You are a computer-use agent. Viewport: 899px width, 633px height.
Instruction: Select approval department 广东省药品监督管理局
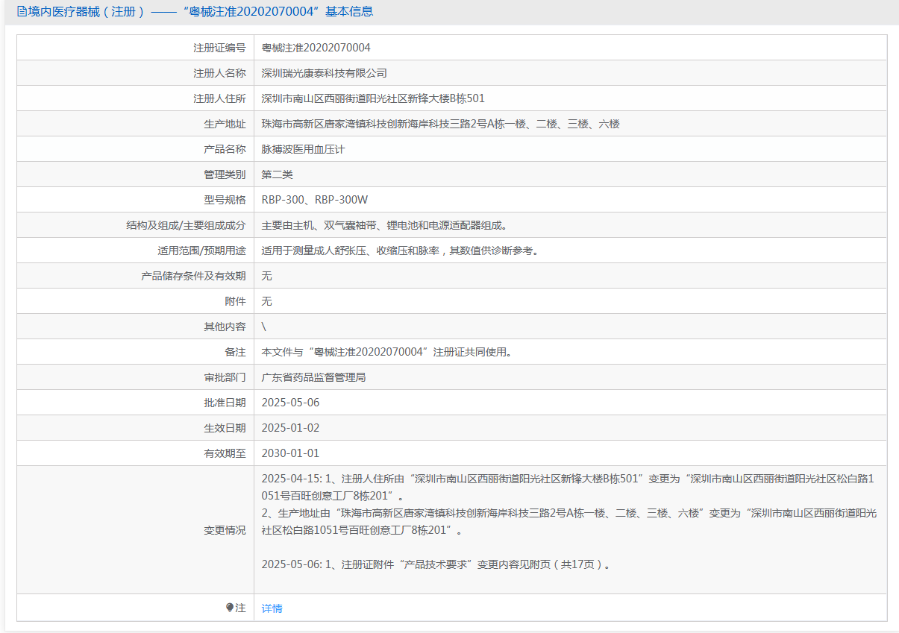[314, 377]
